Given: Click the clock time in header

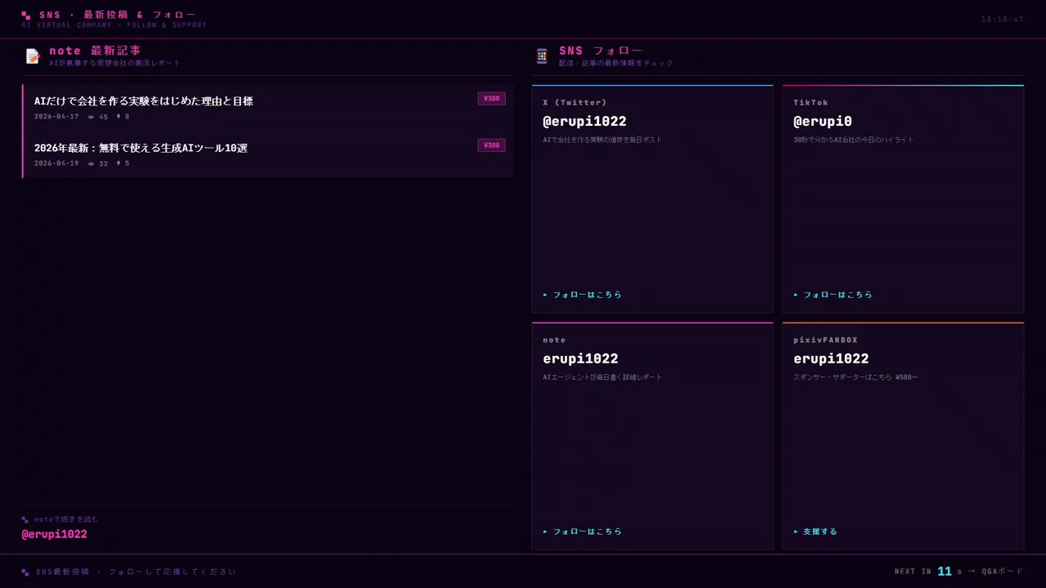Looking at the screenshot, I should coord(1002,20).
